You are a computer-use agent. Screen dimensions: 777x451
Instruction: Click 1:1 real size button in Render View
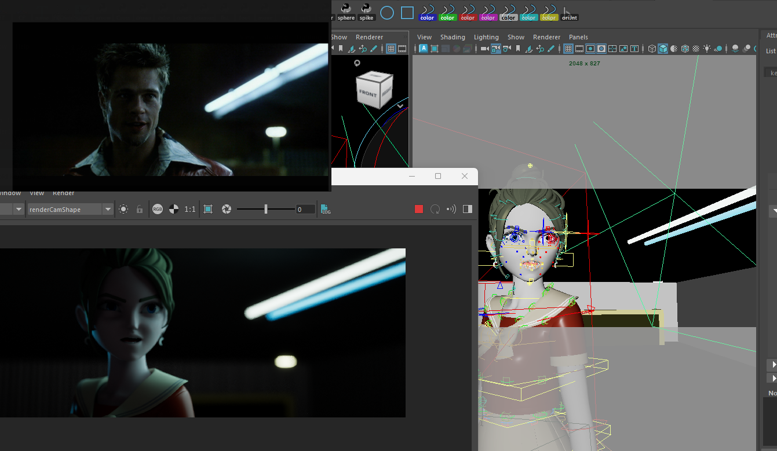(190, 209)
